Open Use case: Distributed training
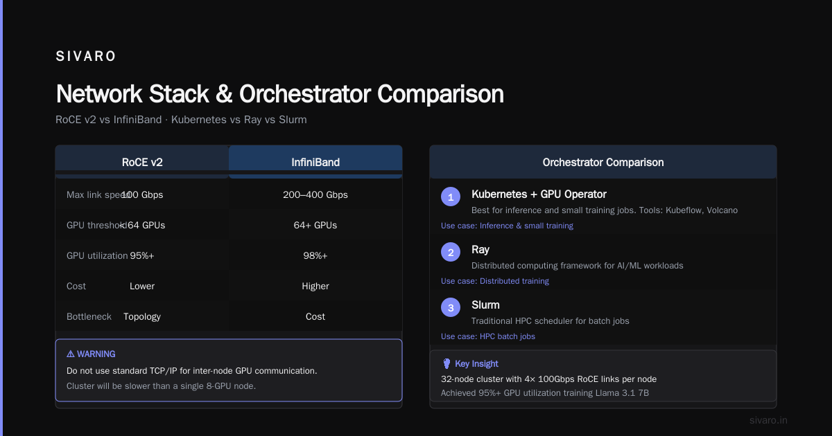Screen dimensions: 832x436 [x=495, y=281]
